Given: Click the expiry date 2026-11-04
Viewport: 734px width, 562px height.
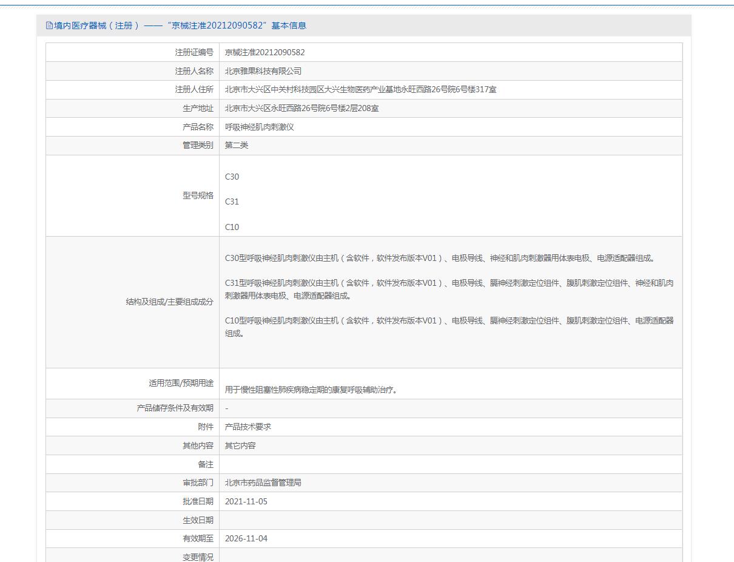Looking at the screenshot, I should [246, 538].
